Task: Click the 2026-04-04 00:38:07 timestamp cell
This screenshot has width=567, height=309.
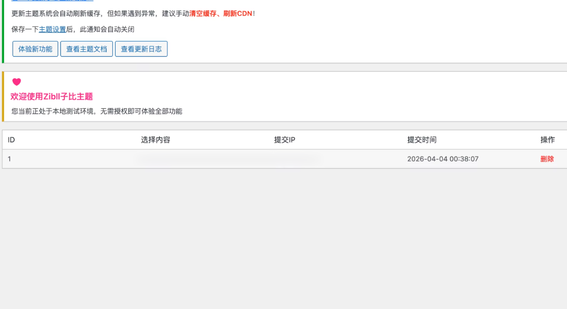Action: pyautogui.click(x=442, y=159)
